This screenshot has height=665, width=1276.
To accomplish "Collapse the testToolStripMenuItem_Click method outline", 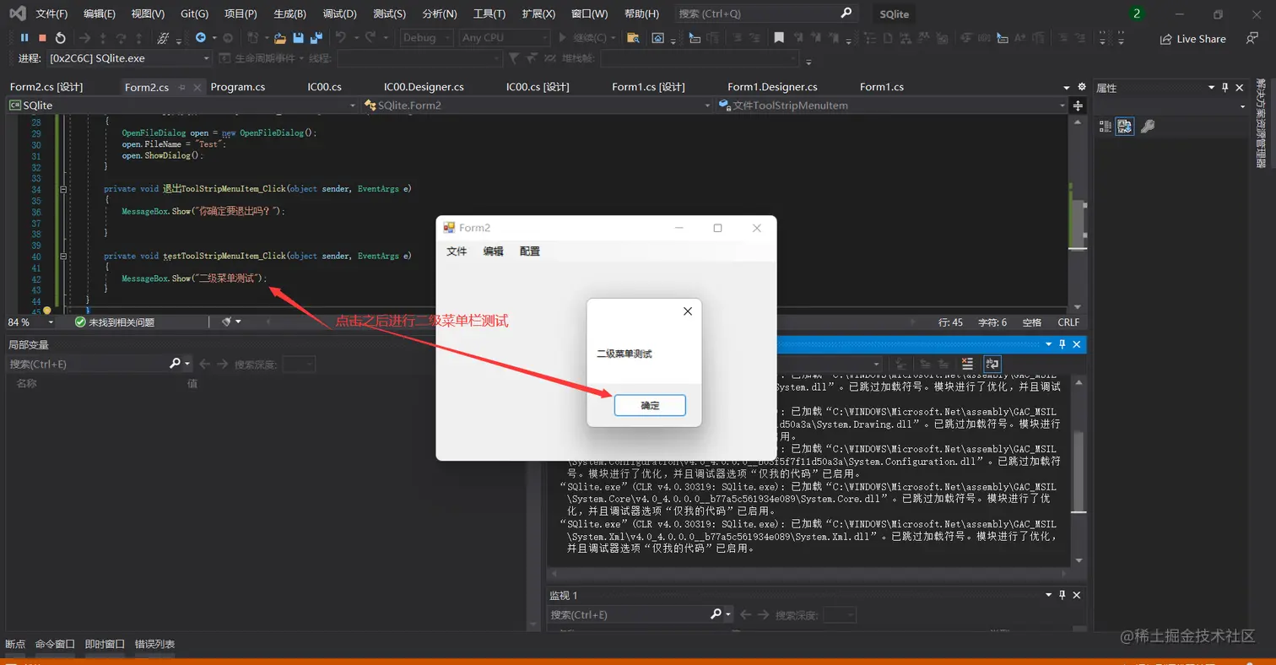I will pyautogui.click(x=64, y=256).
